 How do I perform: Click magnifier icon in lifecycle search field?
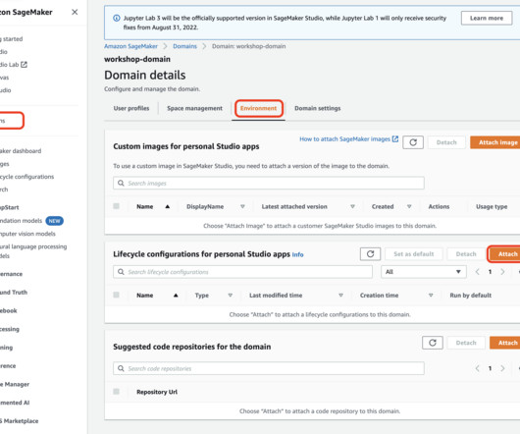coord(121,272)
